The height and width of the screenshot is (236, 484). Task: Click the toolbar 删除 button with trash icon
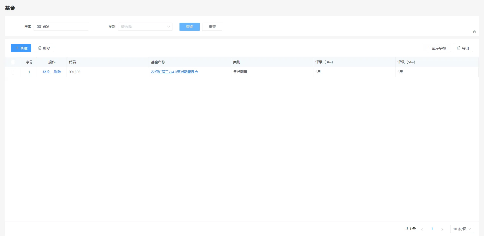pos(44,48)
